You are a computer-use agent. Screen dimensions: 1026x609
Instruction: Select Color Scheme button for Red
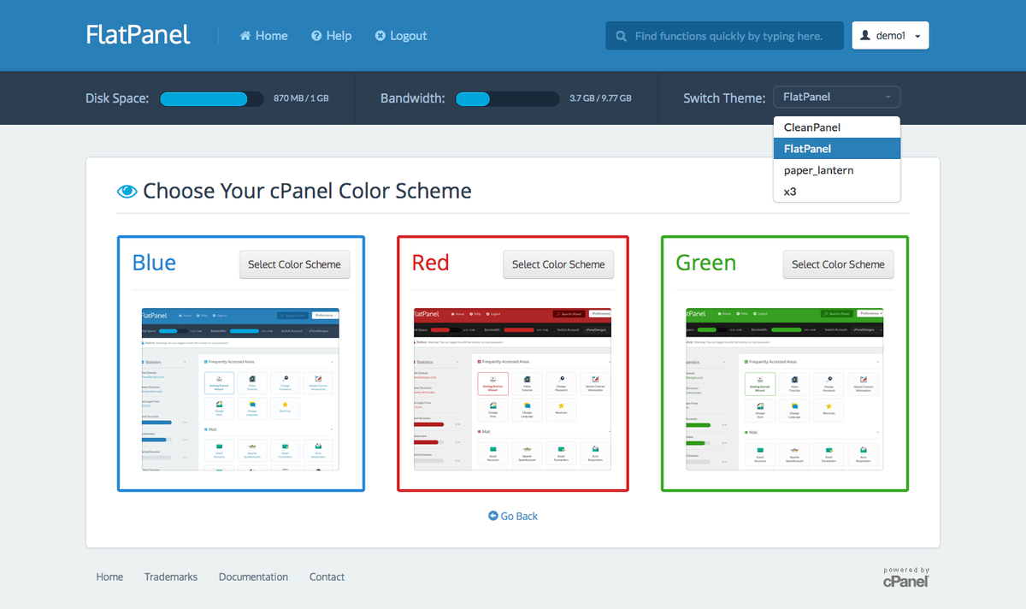pyautogui.click(x=558, y=264)
